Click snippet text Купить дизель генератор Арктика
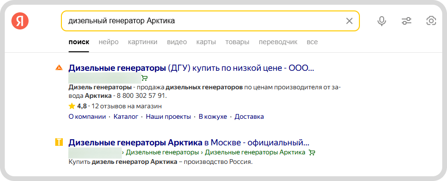Viewport: 447px width, 181px height. point(123,162)
